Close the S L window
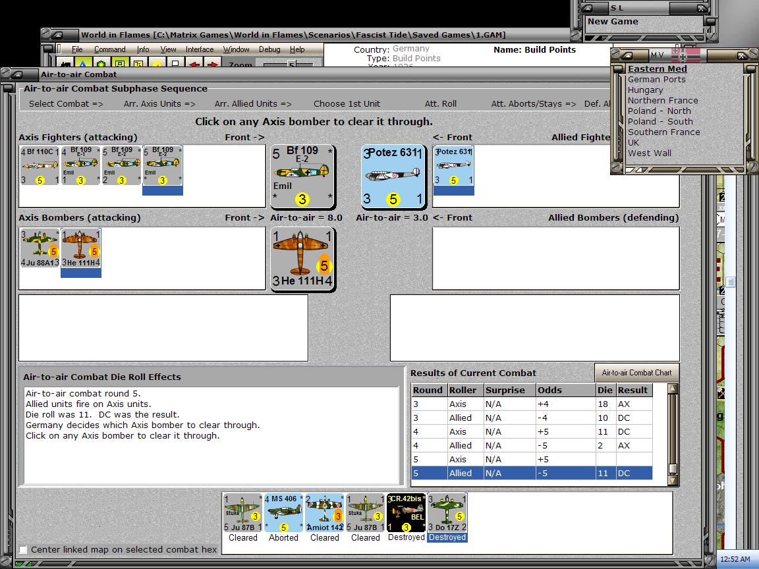The width and height of the screenshot is (759, 569). (702, 8)
